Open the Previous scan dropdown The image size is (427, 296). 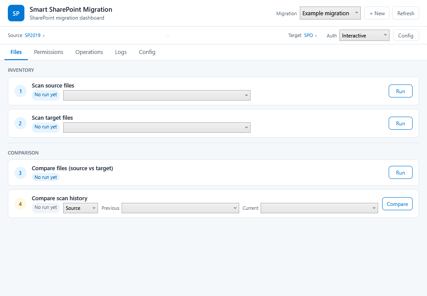click(180, 208)
